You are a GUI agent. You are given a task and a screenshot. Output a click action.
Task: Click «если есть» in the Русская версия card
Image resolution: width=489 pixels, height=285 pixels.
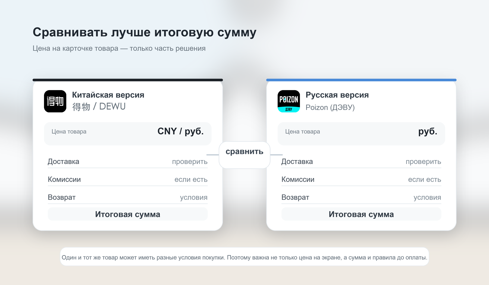coord(425,179)
